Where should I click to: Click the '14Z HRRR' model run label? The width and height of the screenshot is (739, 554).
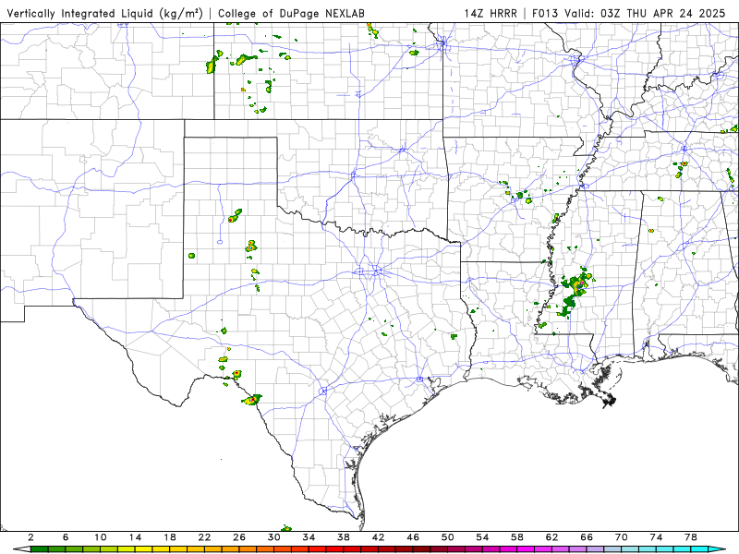click(491, 13)
